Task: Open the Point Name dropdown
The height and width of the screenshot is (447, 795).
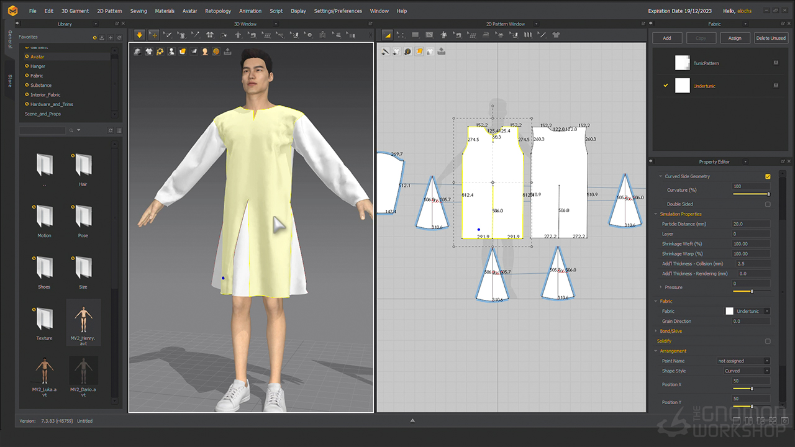Action: click(x=743, y=361)
